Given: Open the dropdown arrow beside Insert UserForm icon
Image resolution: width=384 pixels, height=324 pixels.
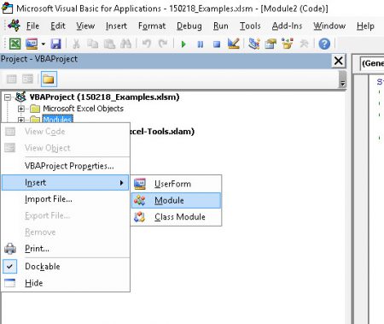Looking at the screenshot, I should pyautogui.click(x=44, y=44).
